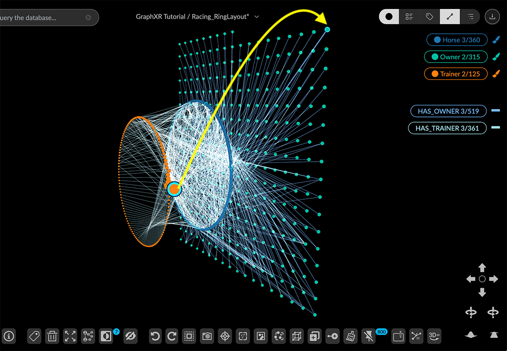Screen dimensions: 507x351
Task: Toggle the crossed-out eye hide icon
Action: click(x=131, y=336)
